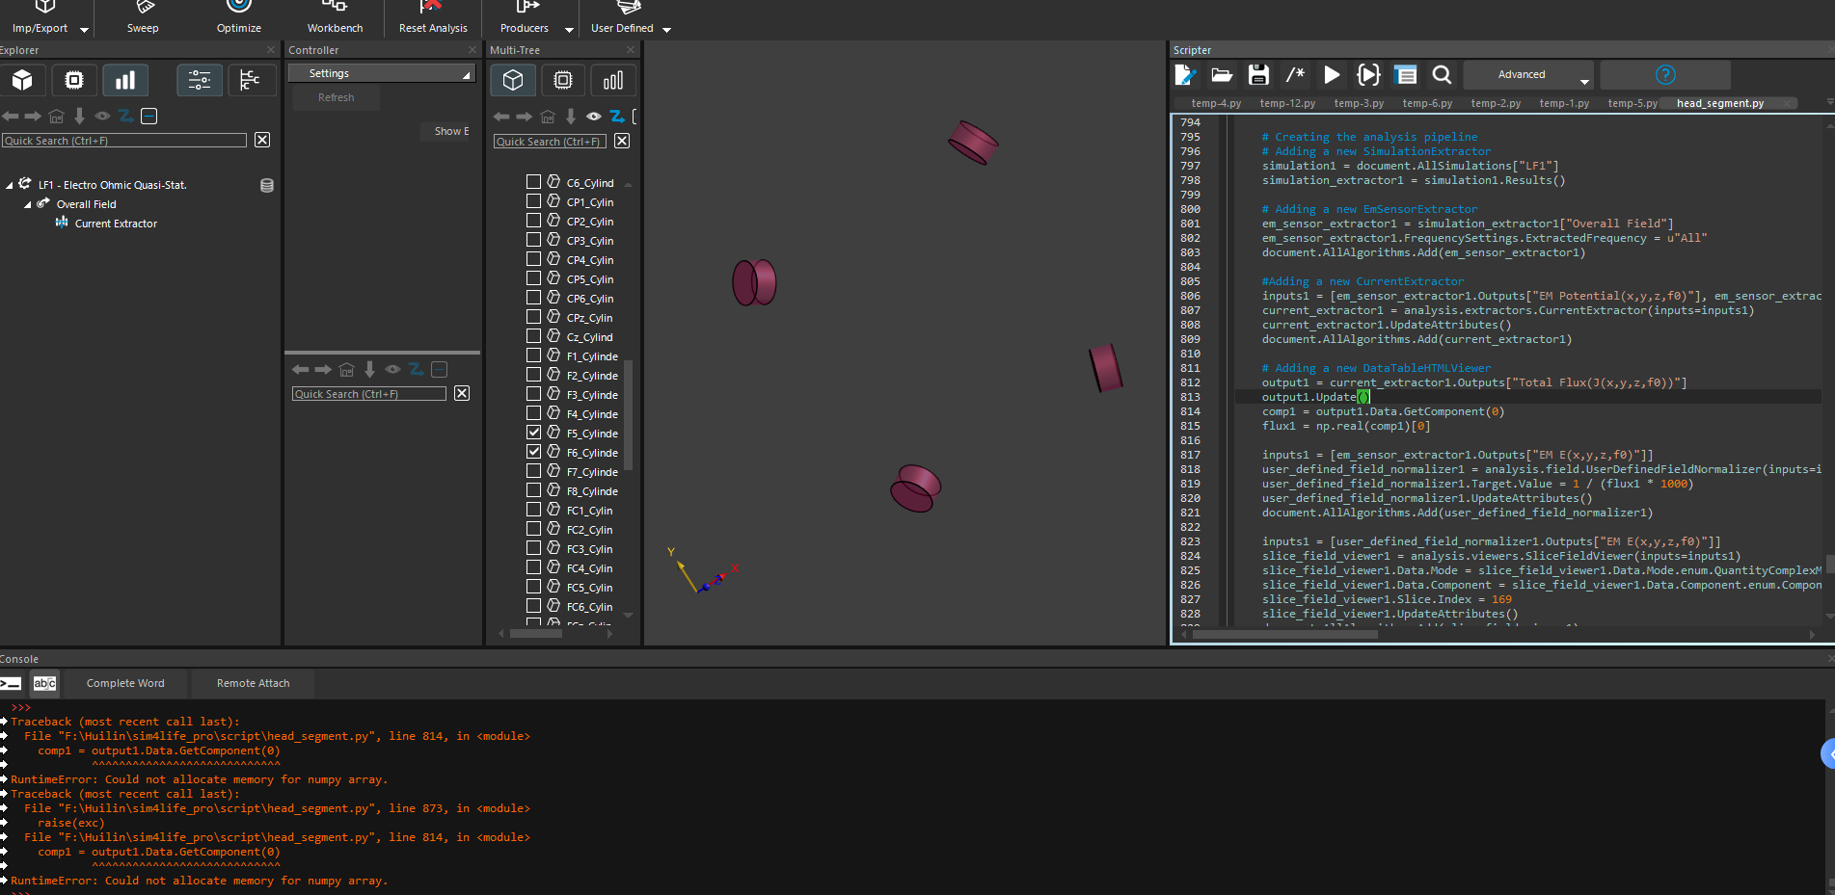Open the script list panel icon

[x=1406, y=74]
